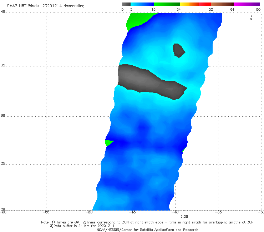The height and width of the screenshot is (232, 264).
Task: Click the small island outline in the upper right
Action: point(251,18)
